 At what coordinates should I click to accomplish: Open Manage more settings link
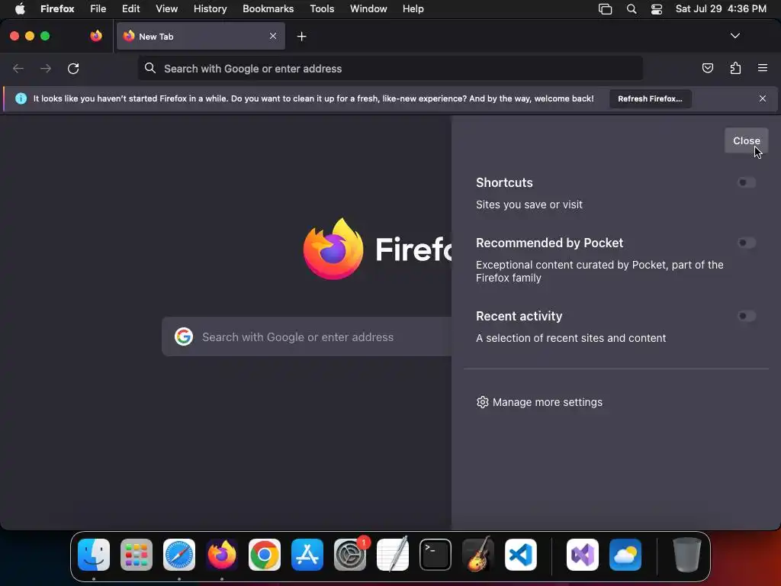pos(548,402)
